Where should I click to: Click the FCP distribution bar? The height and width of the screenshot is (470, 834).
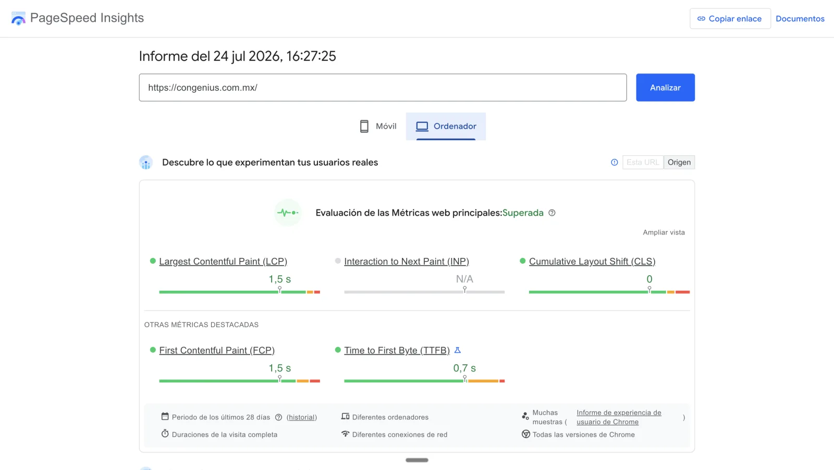(x=239, y=381)
